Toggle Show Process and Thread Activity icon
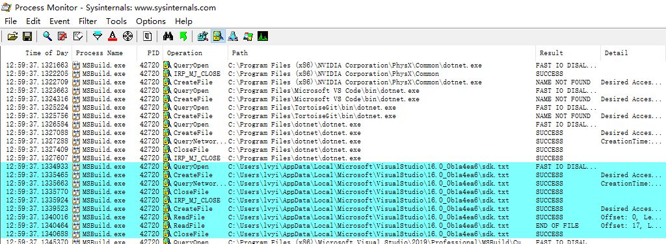The width and height of the screenshot is (666, 244). [x=248, y=36]
